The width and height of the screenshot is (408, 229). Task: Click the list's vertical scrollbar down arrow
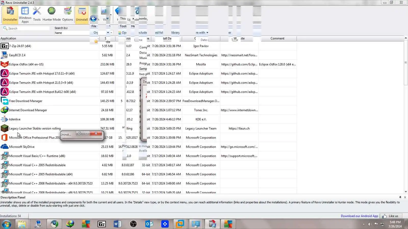point(406,192)
